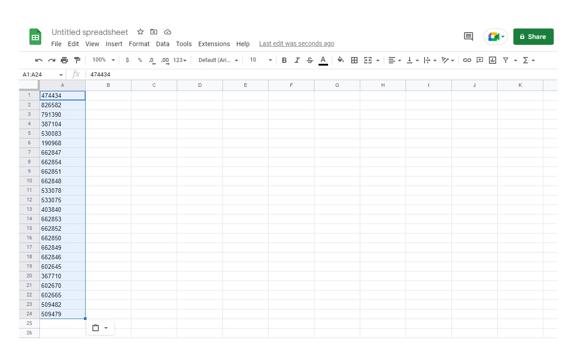The width and height of the screenshot is (580, 362).
Task: Select column K header
Action: (520, 85)
